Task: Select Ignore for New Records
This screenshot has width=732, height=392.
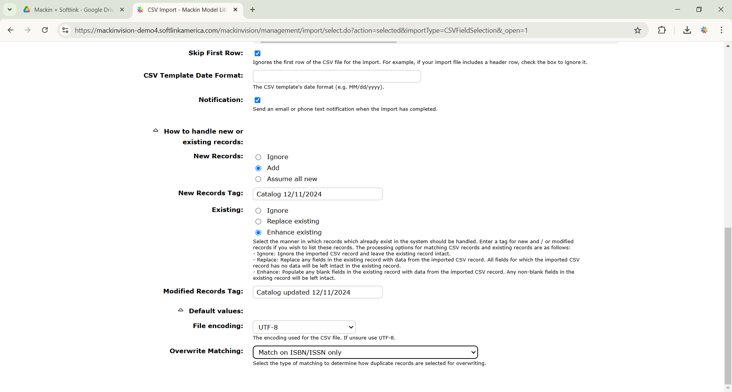Action: pos(258,157)
